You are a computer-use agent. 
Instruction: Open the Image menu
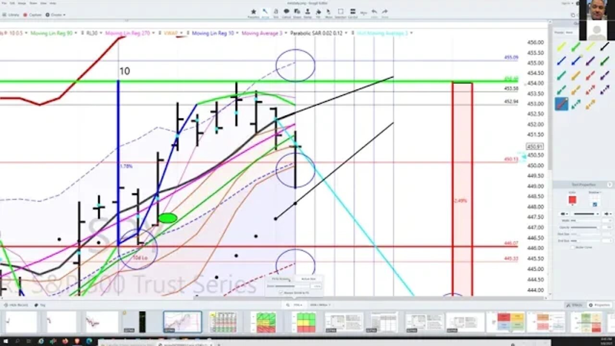point(22,3)
